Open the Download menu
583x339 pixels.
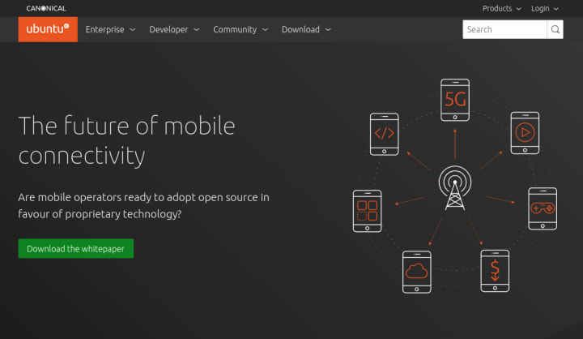point(306,29)
